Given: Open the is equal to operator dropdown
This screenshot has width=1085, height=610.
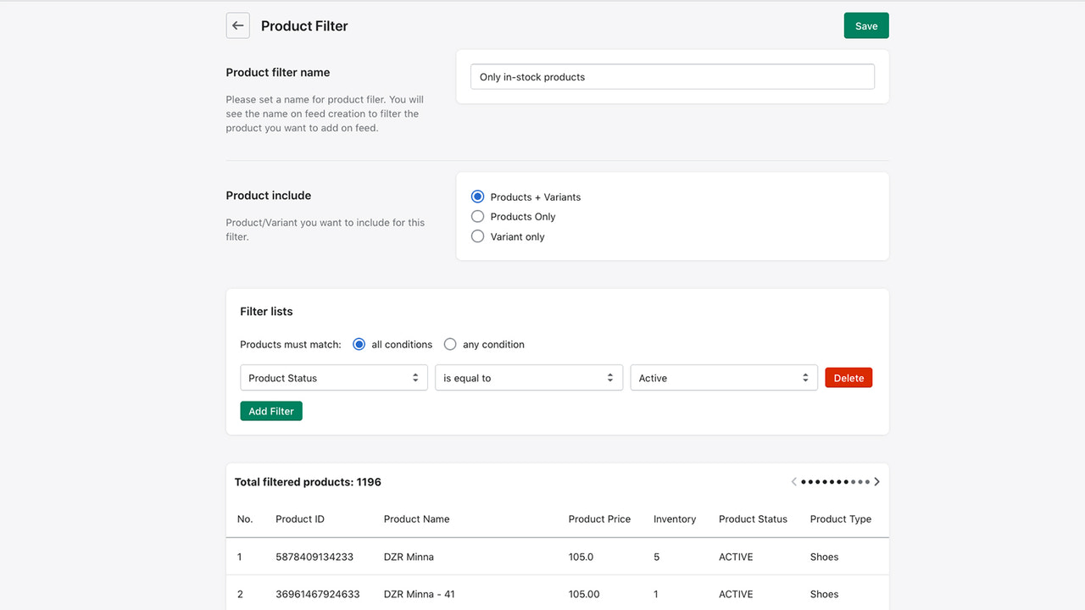Looking at the screenshot, I should (x=528, y=377).
